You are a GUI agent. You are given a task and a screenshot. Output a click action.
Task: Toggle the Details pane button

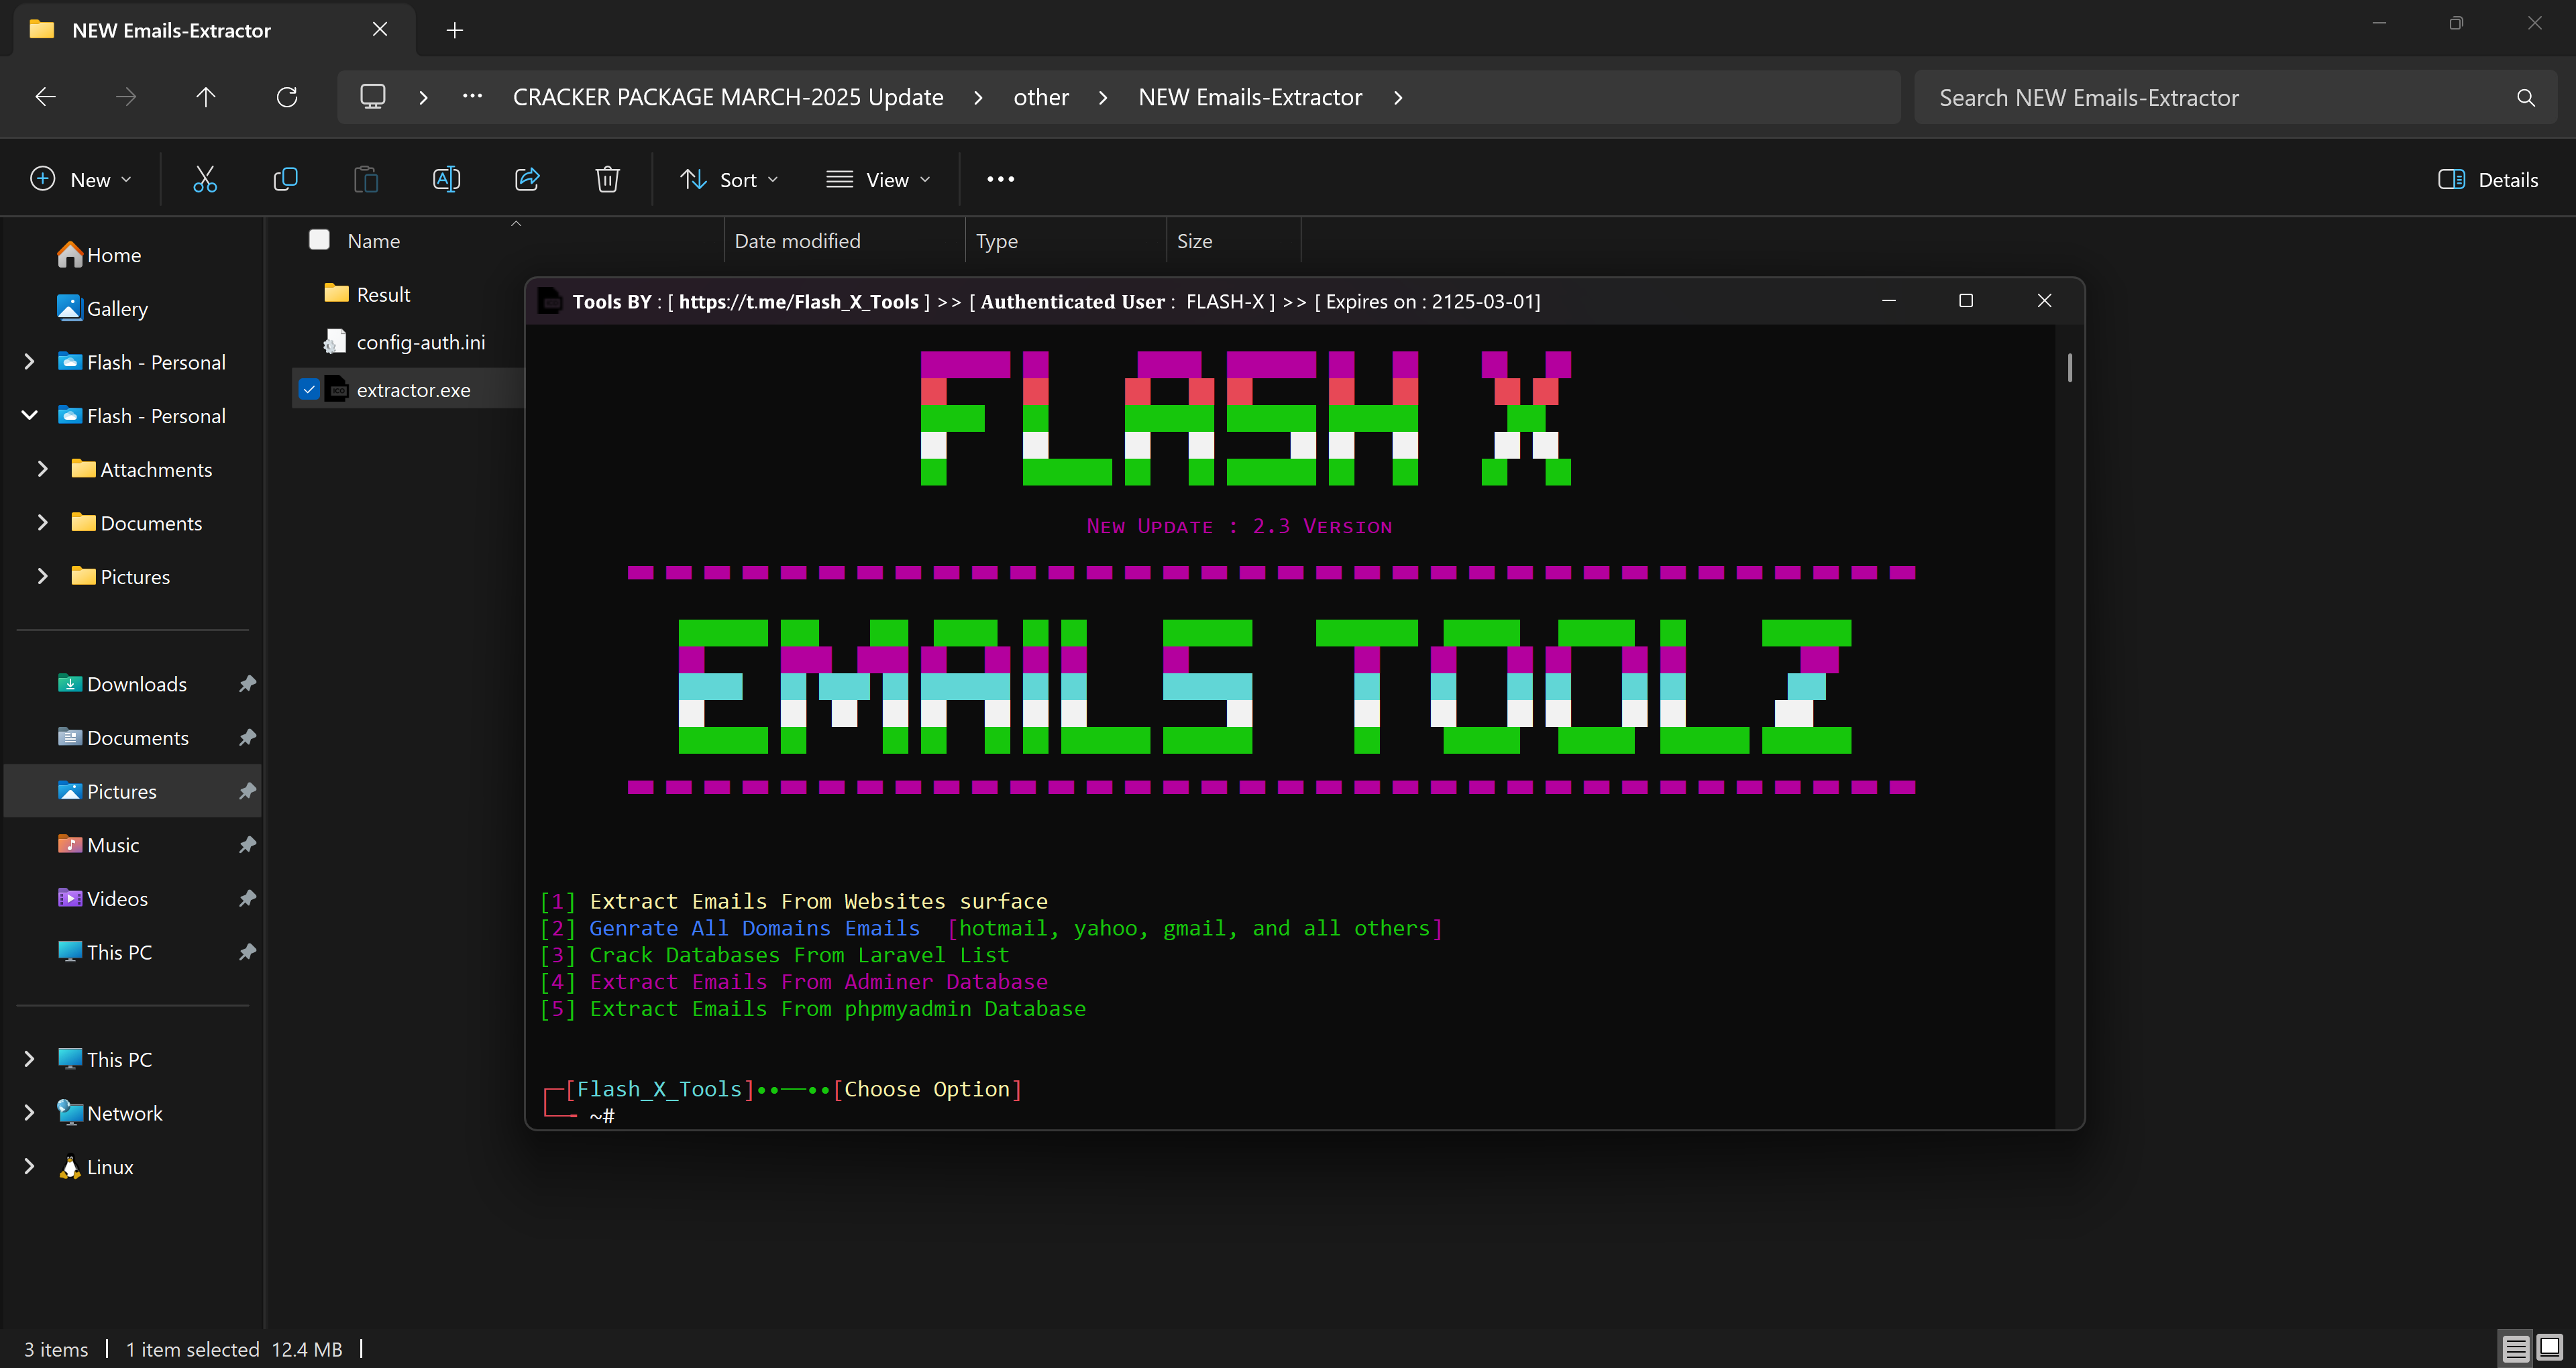point(2488,180)
